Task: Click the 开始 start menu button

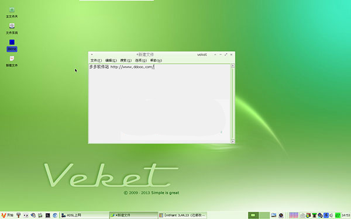Action: point(7,215)
